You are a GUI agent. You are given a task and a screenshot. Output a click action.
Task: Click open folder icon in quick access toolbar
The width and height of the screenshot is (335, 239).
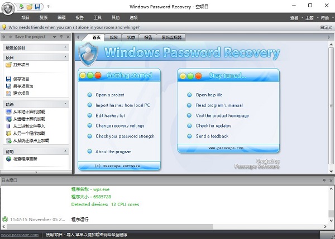click(30, 7)
